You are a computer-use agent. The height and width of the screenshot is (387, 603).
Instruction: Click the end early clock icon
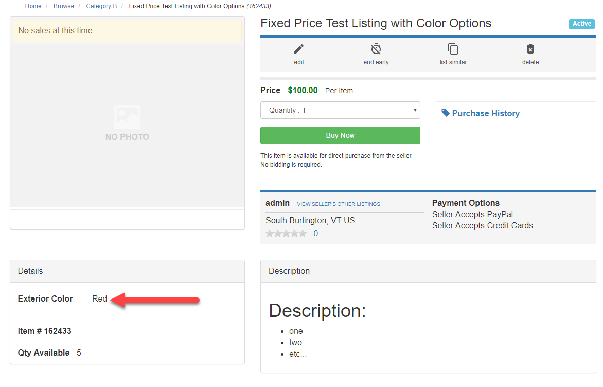(376, 49)
